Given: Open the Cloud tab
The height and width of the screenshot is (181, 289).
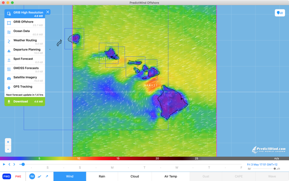Looking at the screenshot, I should pyautogui.click(x=135, y=176).
